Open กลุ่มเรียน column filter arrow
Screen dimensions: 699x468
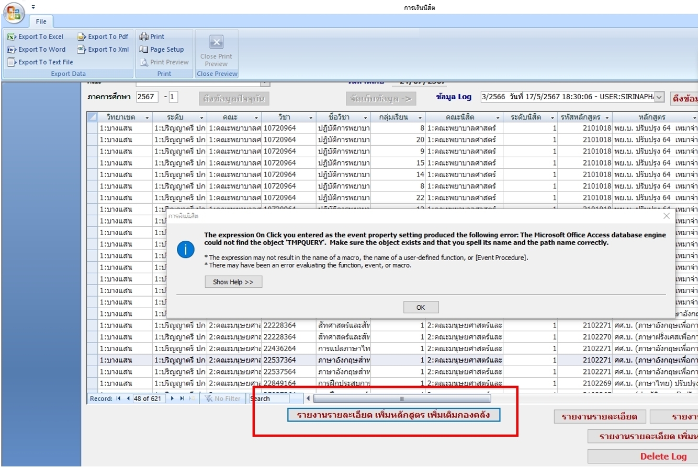click(x=419, y=118)
